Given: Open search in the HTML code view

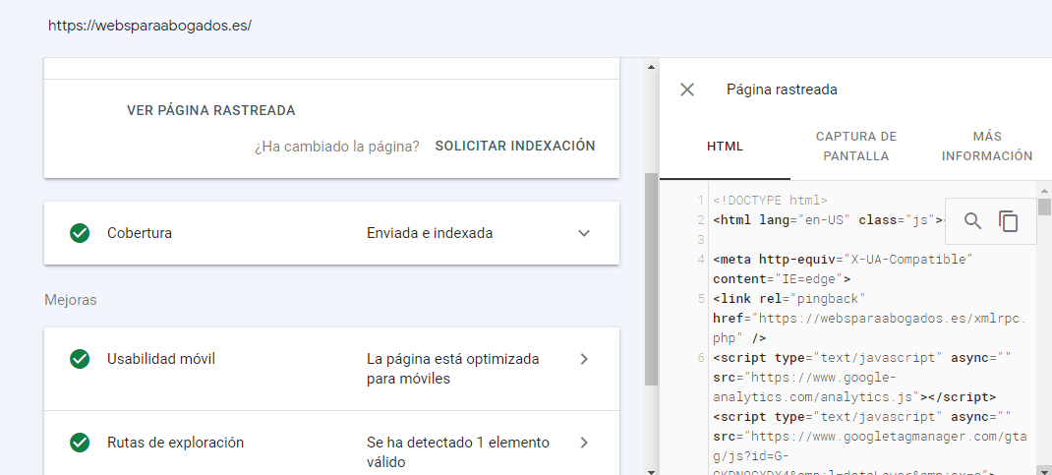Looking at the screenshot, I should tap(972, 220).
